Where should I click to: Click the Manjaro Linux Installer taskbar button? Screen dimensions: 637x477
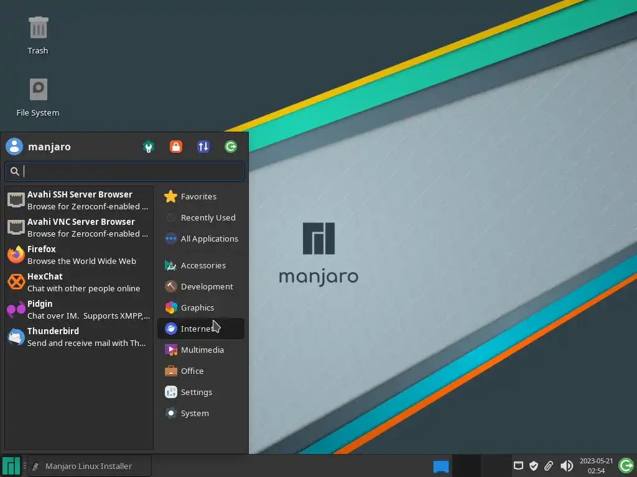pos(90,466)
